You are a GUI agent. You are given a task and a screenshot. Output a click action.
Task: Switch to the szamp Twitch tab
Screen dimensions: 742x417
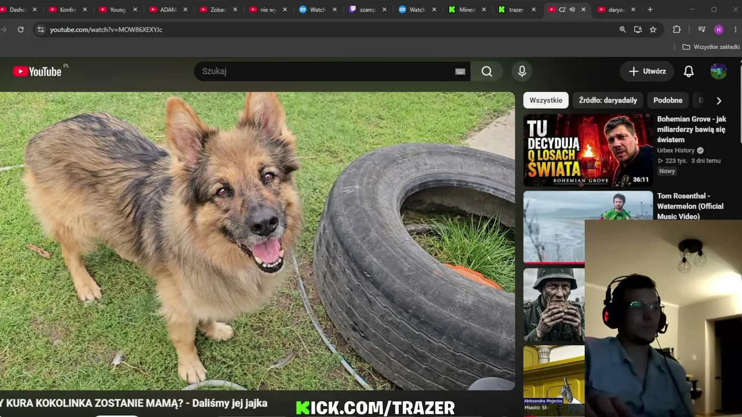click(x=368, y=9)
